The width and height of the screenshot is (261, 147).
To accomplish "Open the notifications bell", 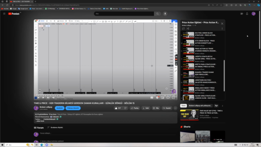I will tap(247, 13).
